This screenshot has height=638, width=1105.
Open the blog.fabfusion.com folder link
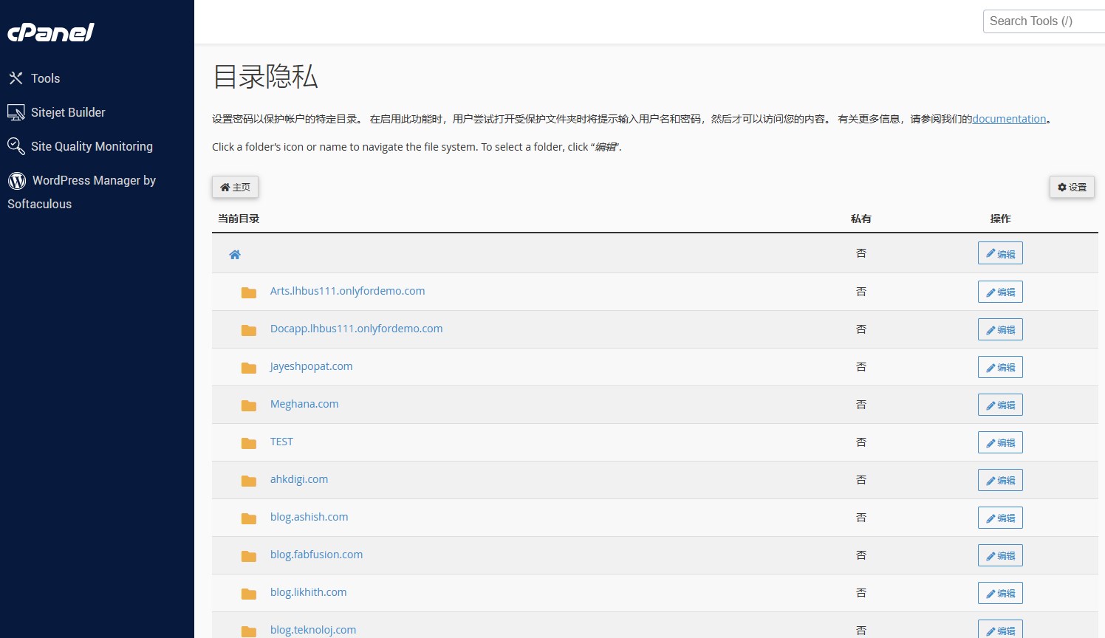pyautogui.click(x=316, y=555)
